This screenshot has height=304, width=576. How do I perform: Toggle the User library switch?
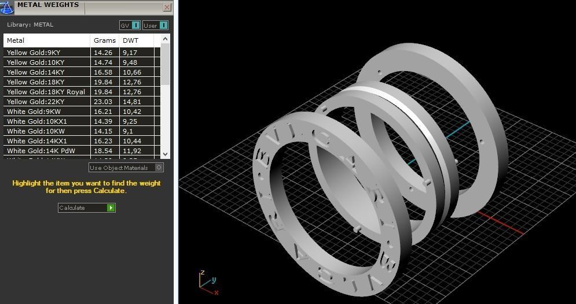(155, 25)
